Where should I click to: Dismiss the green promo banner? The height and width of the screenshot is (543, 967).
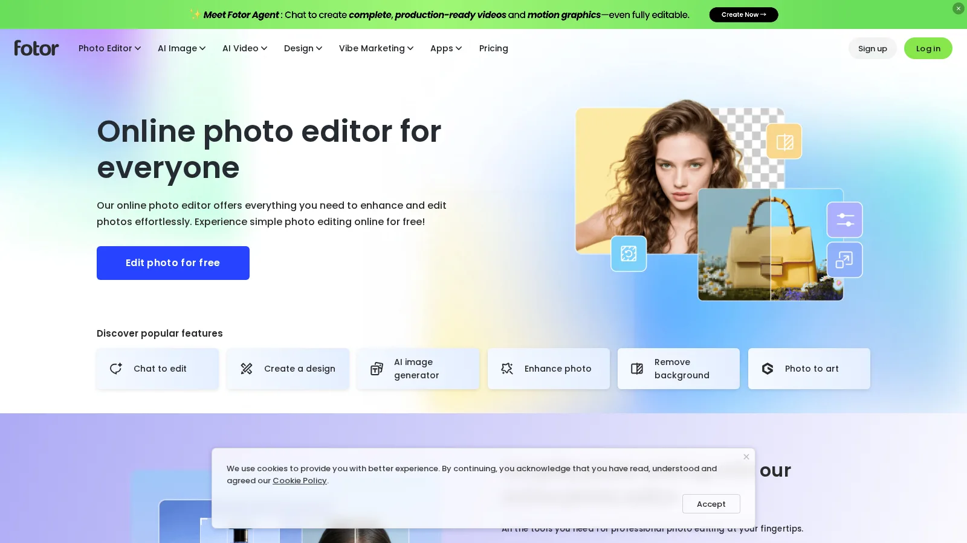click(x=958, y=8)
